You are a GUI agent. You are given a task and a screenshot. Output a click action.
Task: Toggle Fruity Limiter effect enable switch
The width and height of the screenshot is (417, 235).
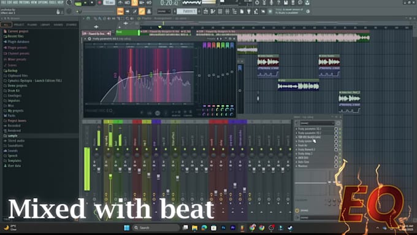pos(340,141)
